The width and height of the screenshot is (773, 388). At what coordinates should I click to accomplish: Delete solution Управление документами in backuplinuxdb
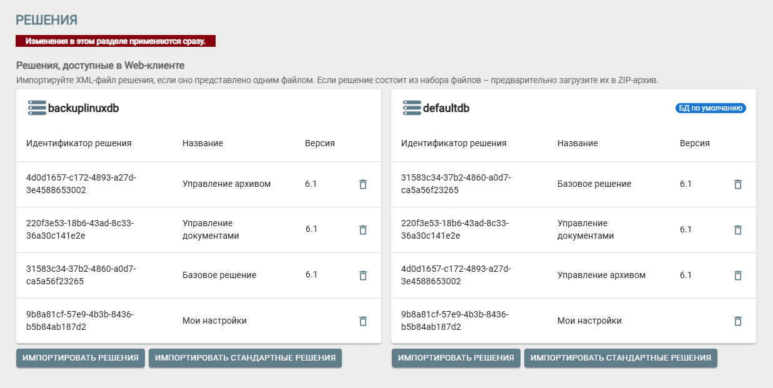pos(363,229)
